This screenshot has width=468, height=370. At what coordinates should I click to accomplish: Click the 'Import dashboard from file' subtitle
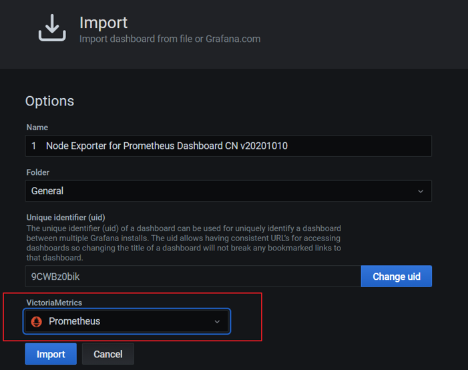[170, 39]
